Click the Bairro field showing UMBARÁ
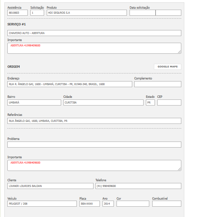 coord(34,102)
